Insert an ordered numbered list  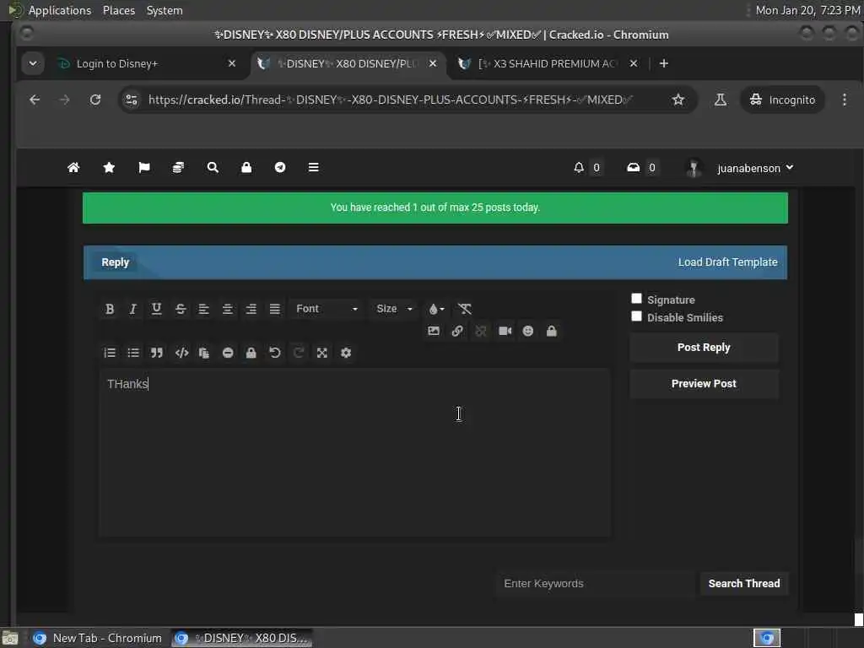pos(110,354)
